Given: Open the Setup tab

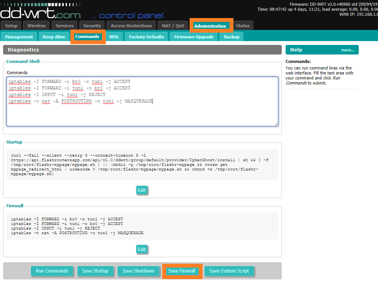Looking at the screenshot, I should point(11,26).
